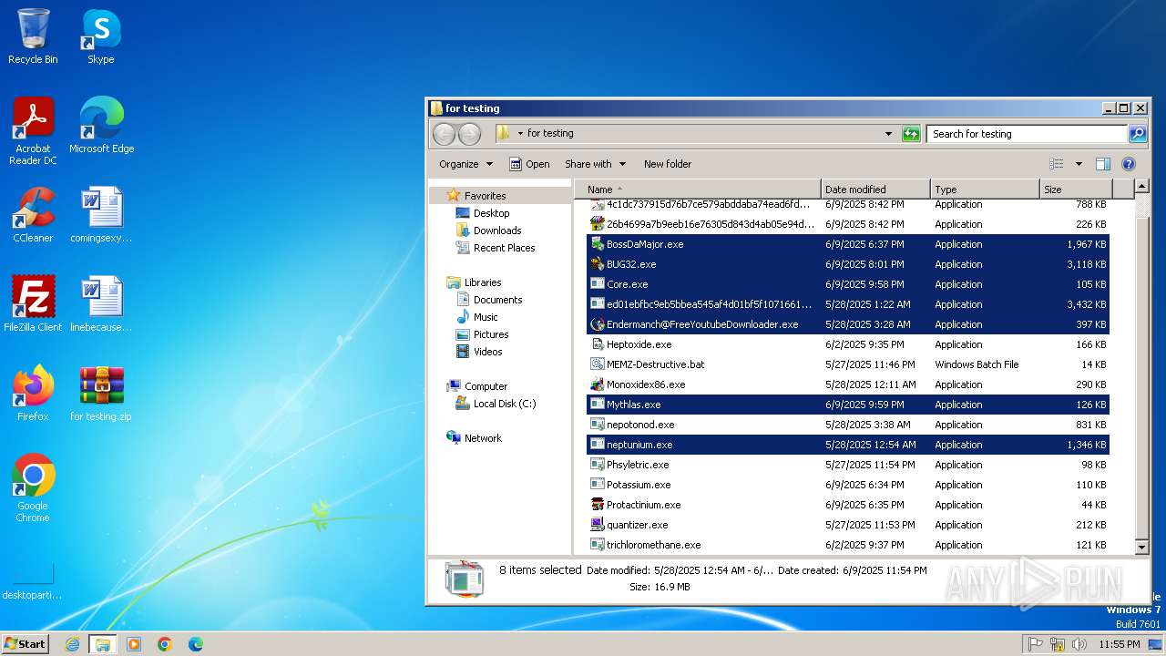Sort files by the Name column header
Image resolution: width=1166 pixels, height=656 pixels.
coord(699,190)
